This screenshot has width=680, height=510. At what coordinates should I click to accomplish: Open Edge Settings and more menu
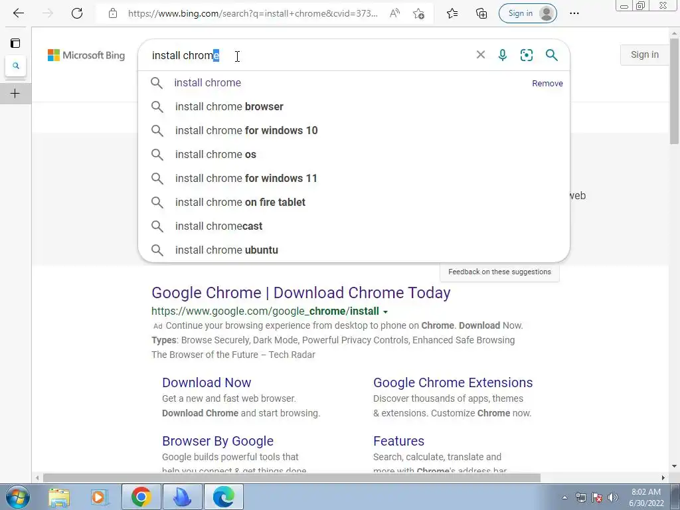pos(574,13)
